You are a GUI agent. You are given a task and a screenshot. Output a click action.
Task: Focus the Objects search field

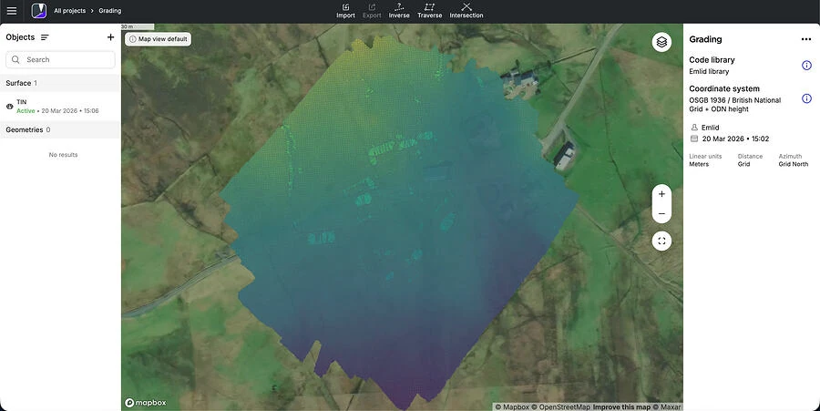point(60,59)
